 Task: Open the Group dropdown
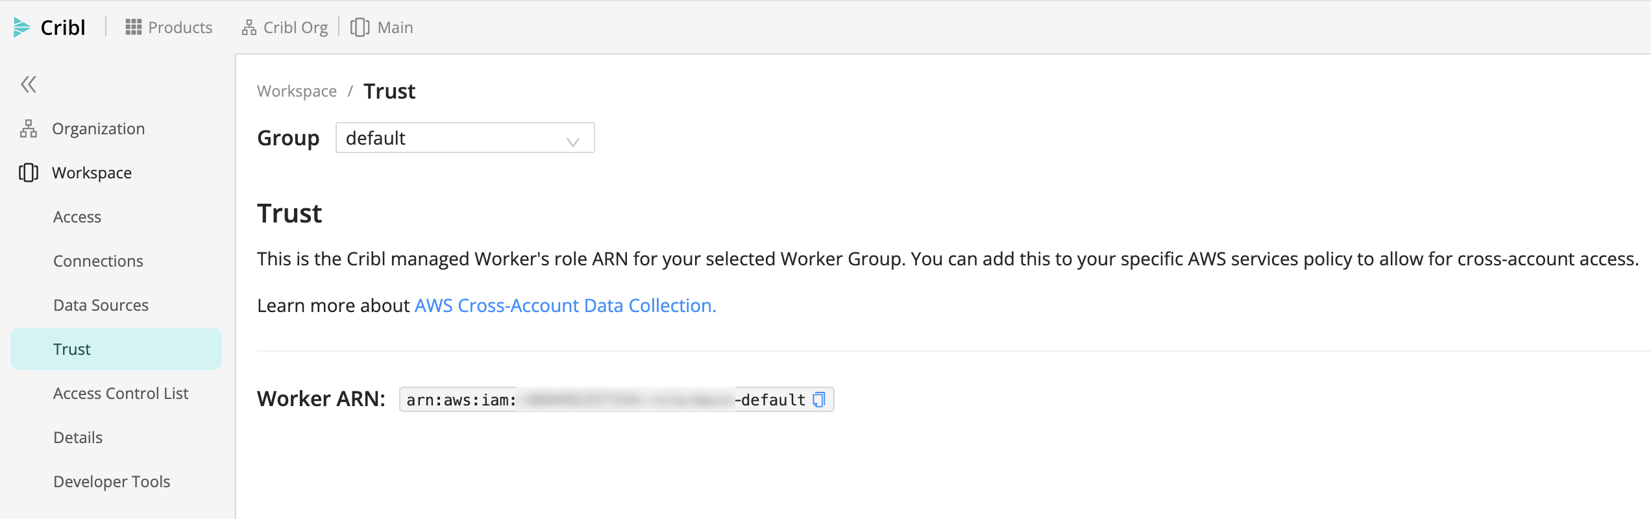[x=464, y=138]
